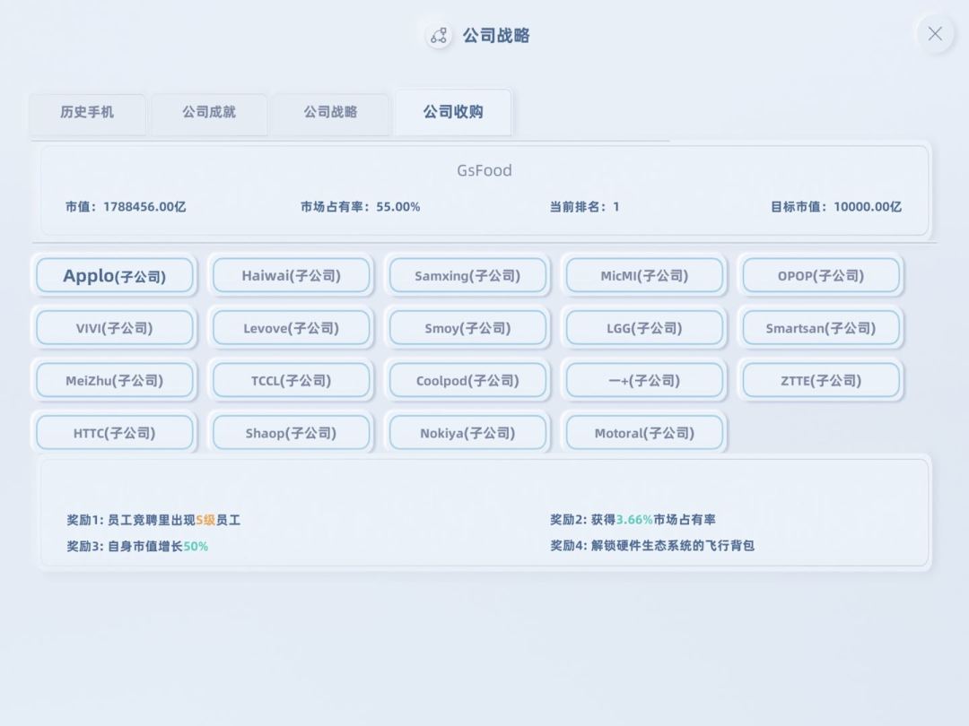Select the OPOP subsidiary

821,275
